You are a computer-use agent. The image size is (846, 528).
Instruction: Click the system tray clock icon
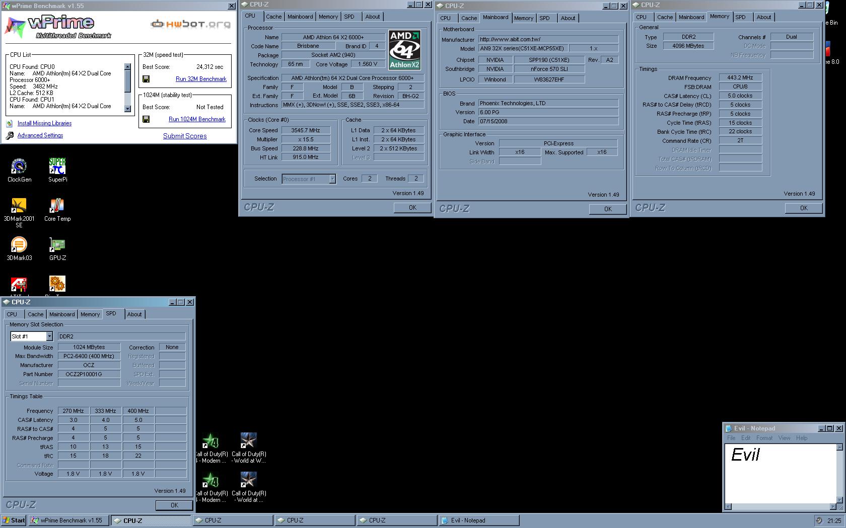coord(819,520)
